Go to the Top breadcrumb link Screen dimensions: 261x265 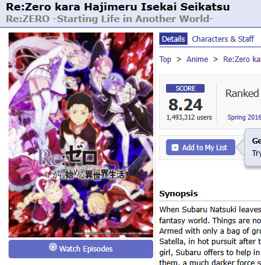pos(165,60)
